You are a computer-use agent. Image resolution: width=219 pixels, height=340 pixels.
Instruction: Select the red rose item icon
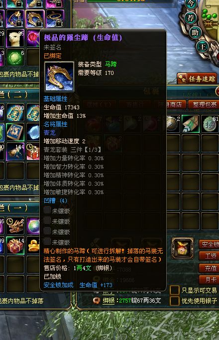33,38
